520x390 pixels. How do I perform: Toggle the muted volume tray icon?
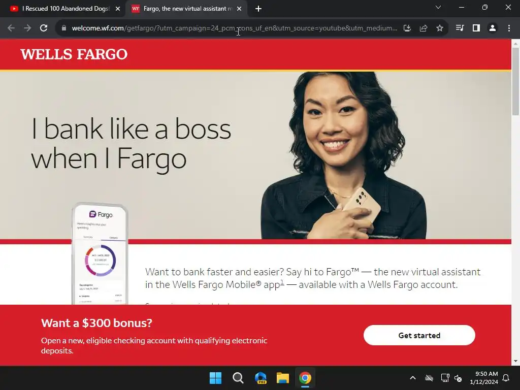[x=459, y=378]
